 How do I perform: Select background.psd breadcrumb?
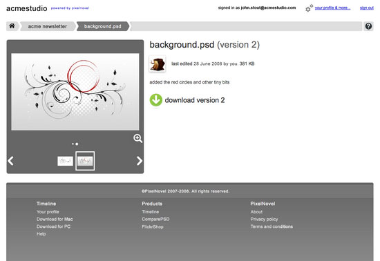[x=103, y=26]
